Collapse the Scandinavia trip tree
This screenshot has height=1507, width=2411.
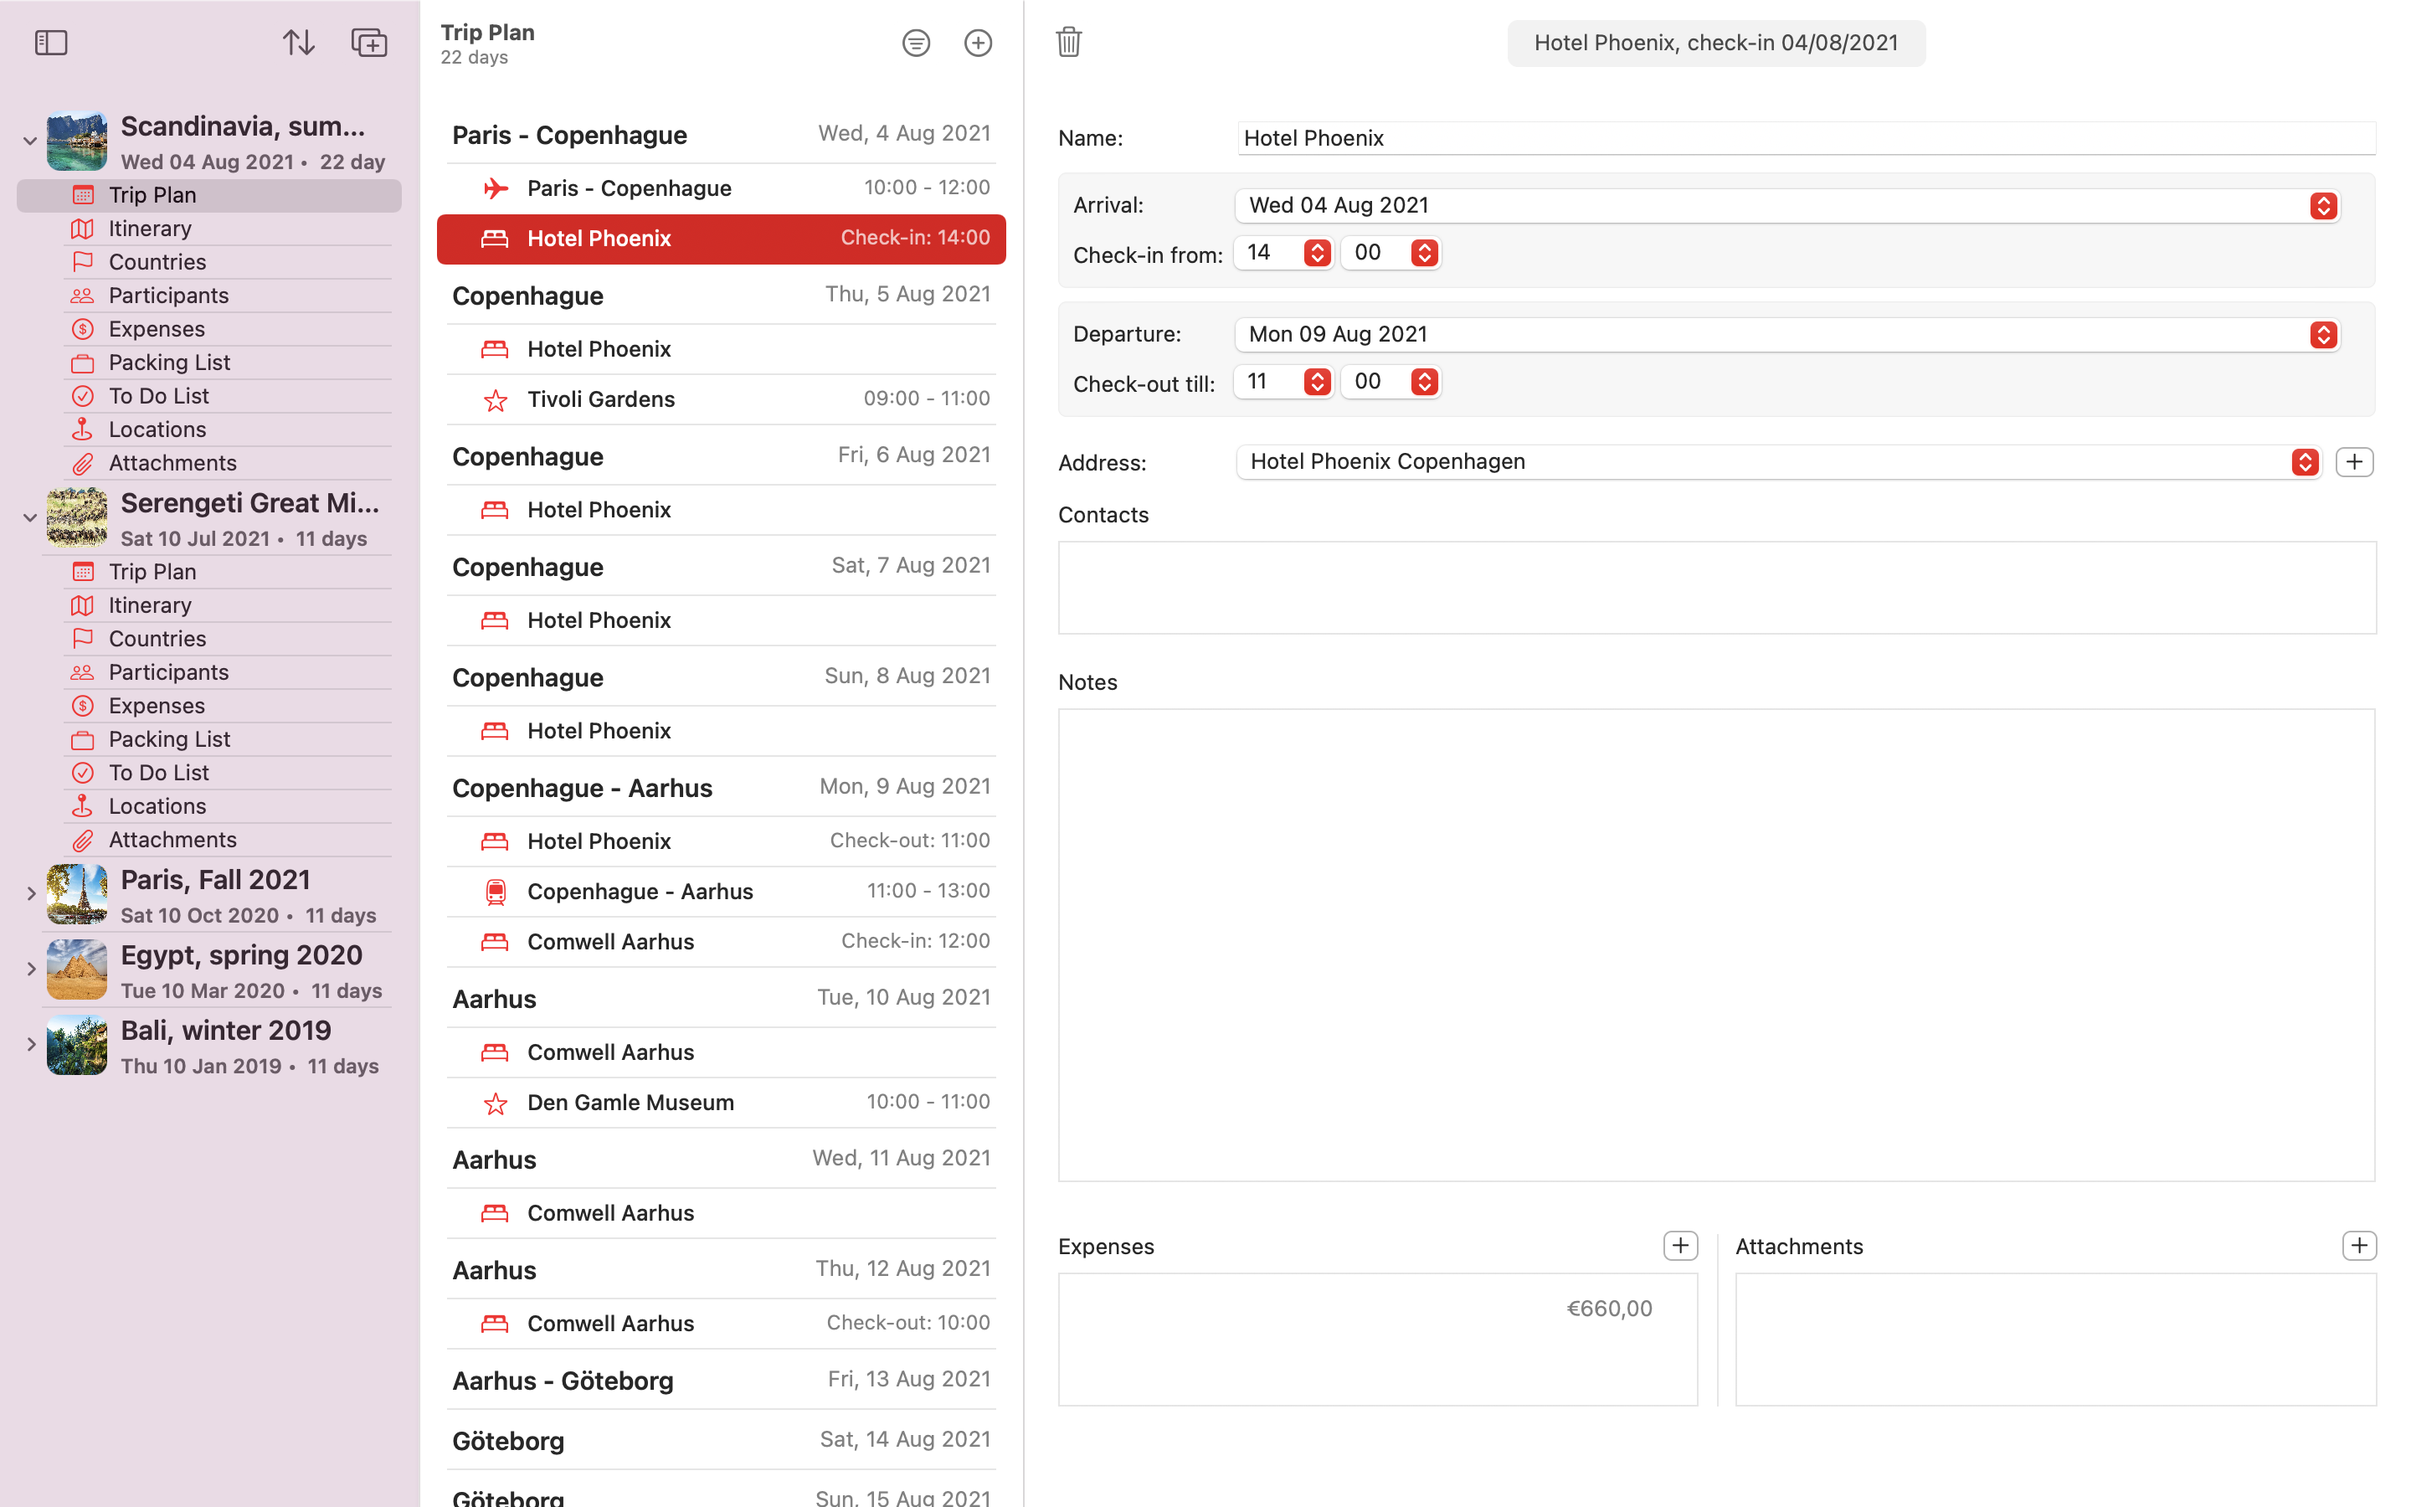(x=30, y=141)
